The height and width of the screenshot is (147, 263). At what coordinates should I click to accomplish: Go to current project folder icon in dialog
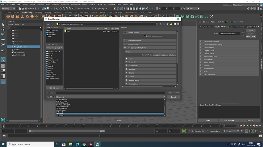(167, 24)
